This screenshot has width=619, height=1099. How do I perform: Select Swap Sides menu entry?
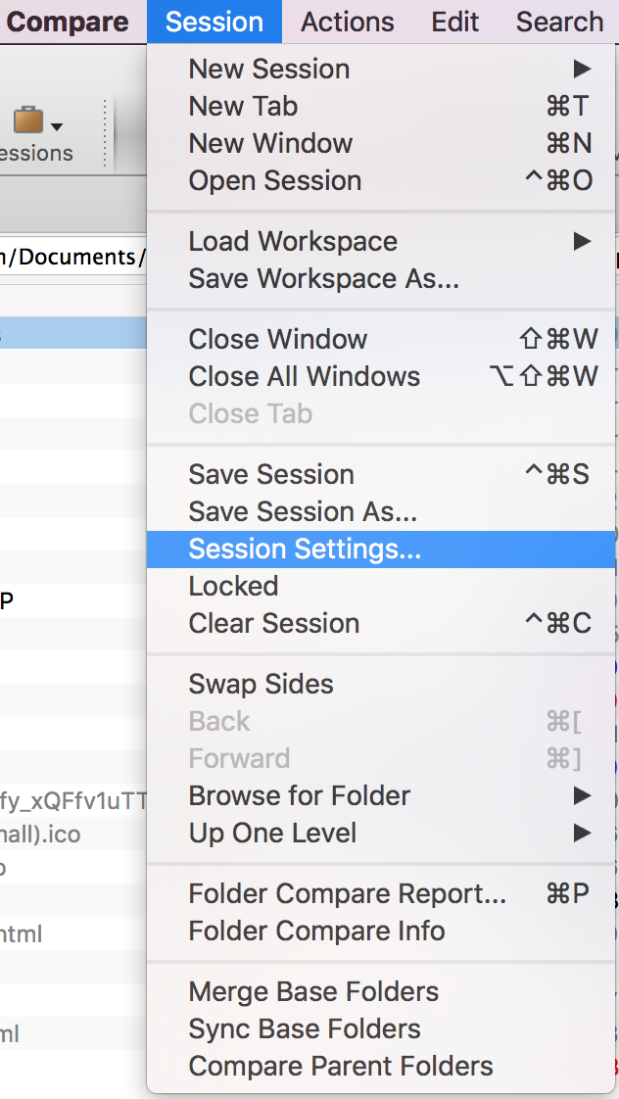(x=381, y=684)
